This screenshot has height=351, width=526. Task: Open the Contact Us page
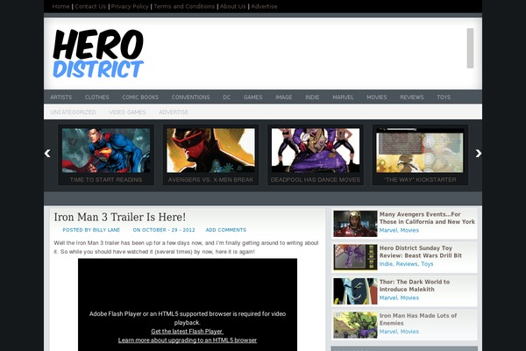pyautogui.click(x=90, y=6)
